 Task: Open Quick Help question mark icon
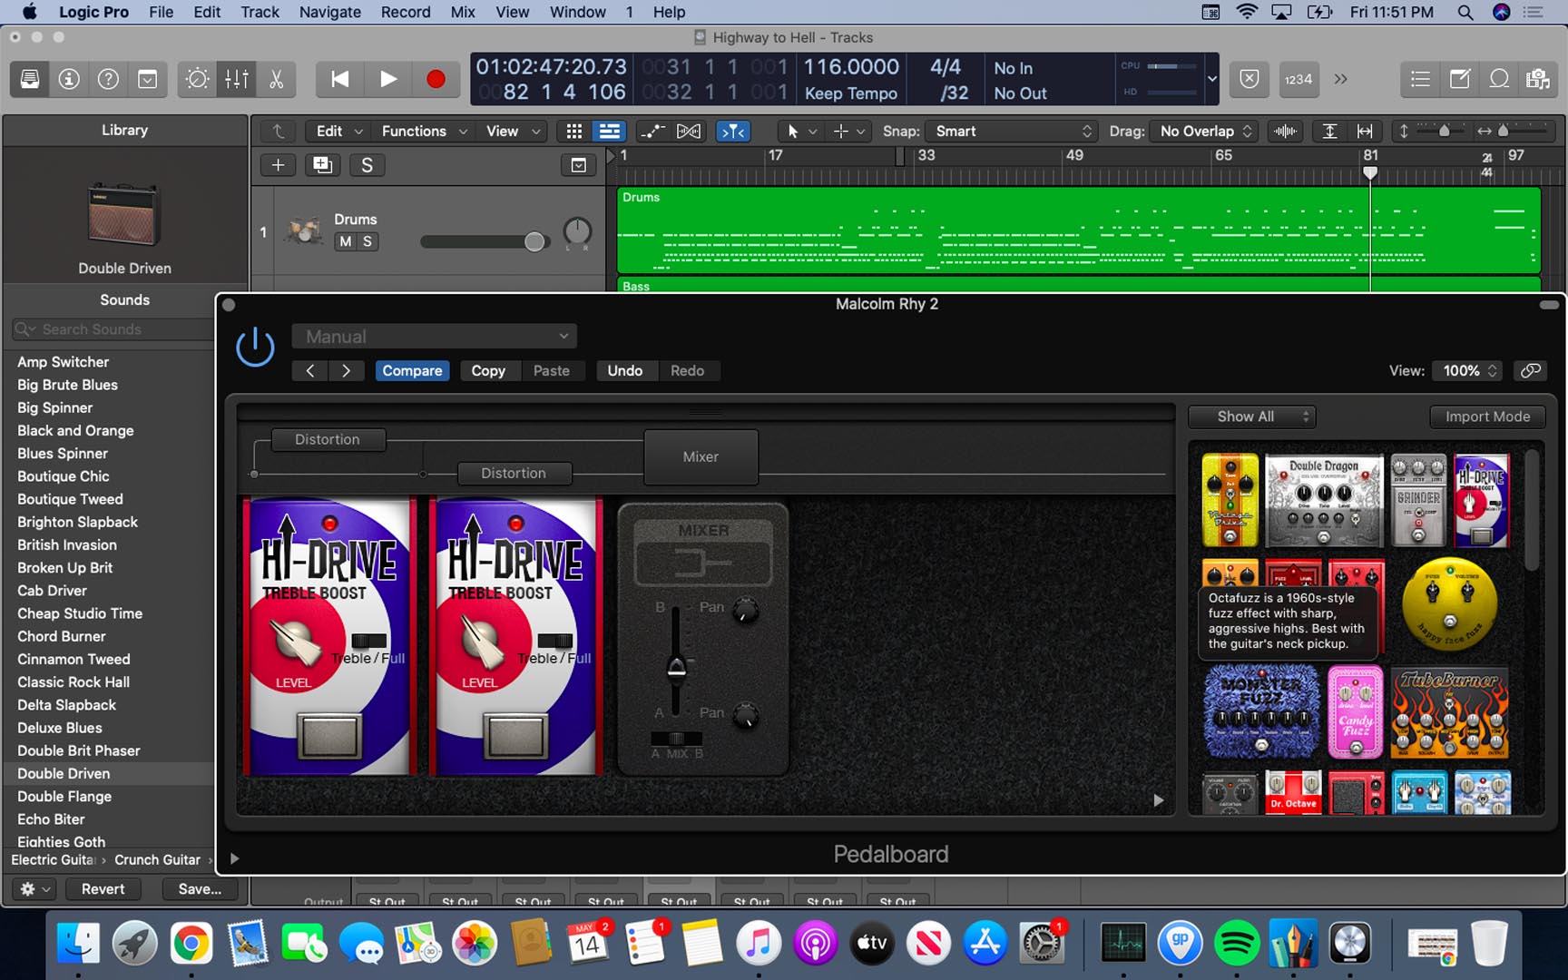pyautogui.click(x=108, y=79)
